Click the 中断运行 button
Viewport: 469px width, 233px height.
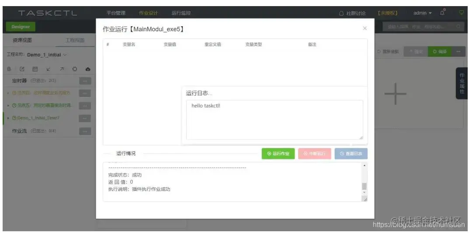tap(315, 154)
